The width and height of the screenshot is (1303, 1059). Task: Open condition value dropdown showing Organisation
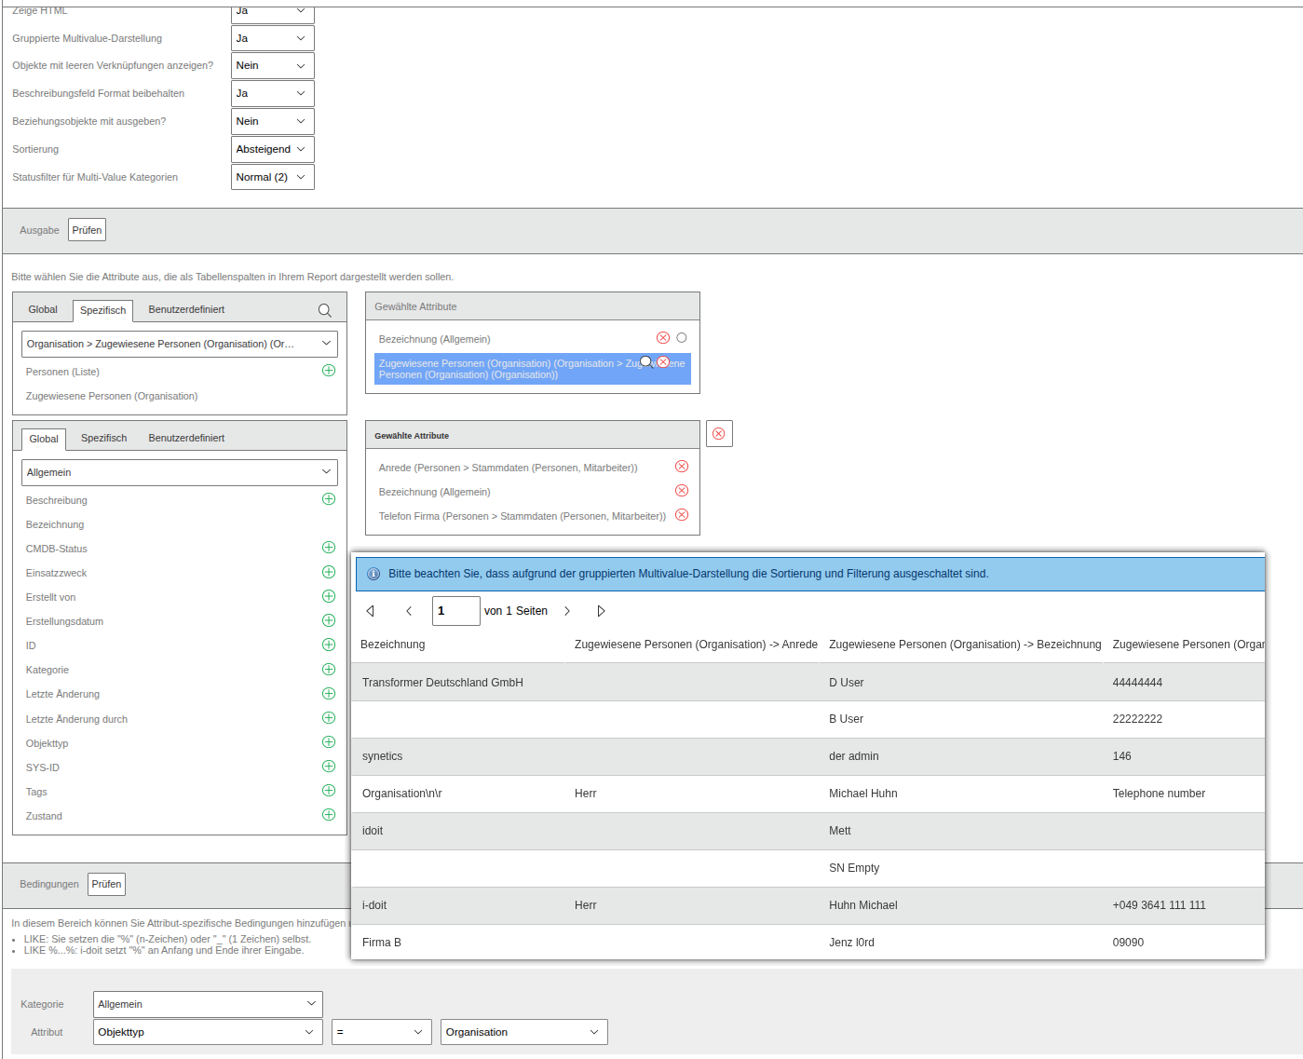pyautogui.click(x=524, y=1032)
